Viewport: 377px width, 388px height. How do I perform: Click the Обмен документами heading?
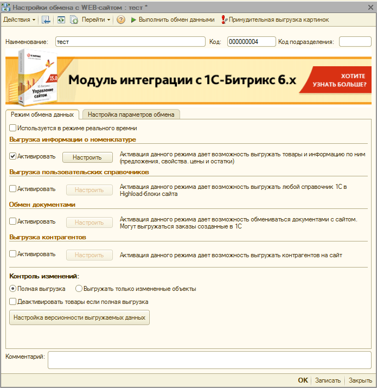(x=42, y=205)
